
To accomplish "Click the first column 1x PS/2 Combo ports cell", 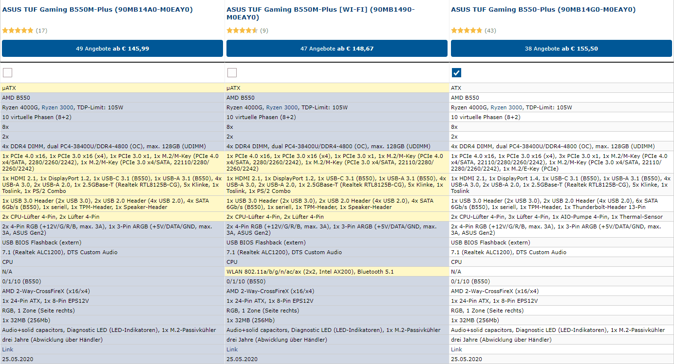I will (x=112, y=184).
